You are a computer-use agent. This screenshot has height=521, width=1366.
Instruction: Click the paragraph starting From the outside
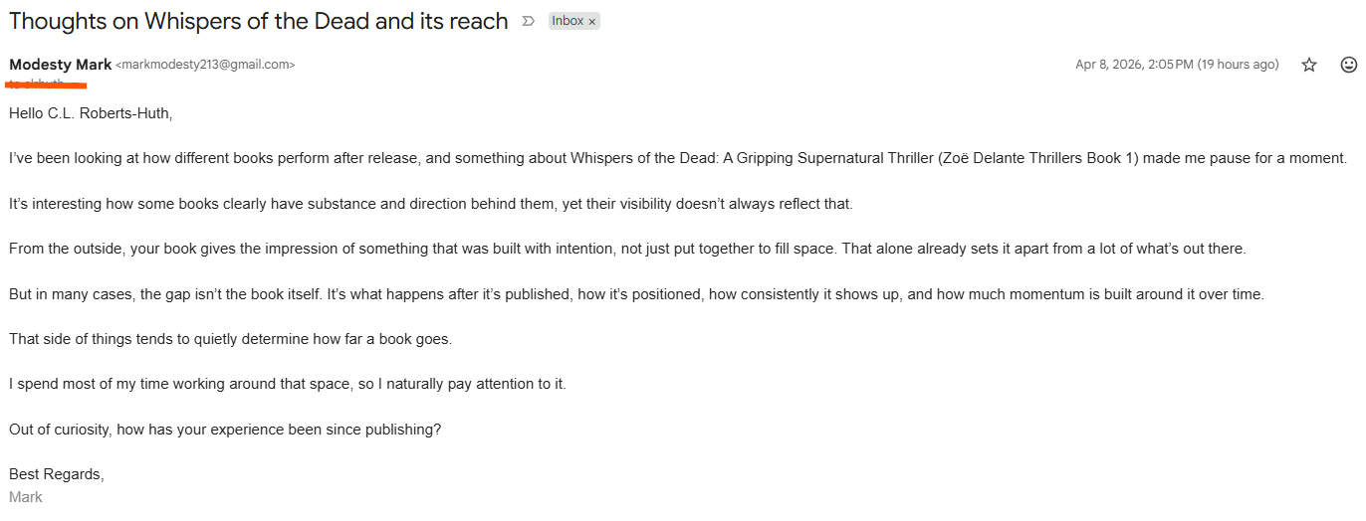coord(627,249)
